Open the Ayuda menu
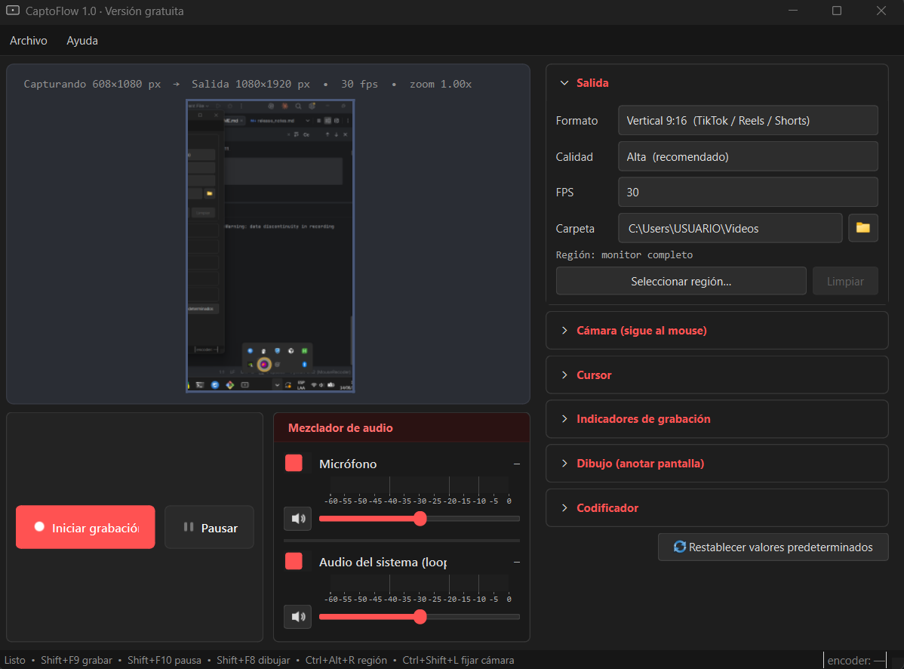Viewport: 904px width, 669px height. [x=81, y=41]
